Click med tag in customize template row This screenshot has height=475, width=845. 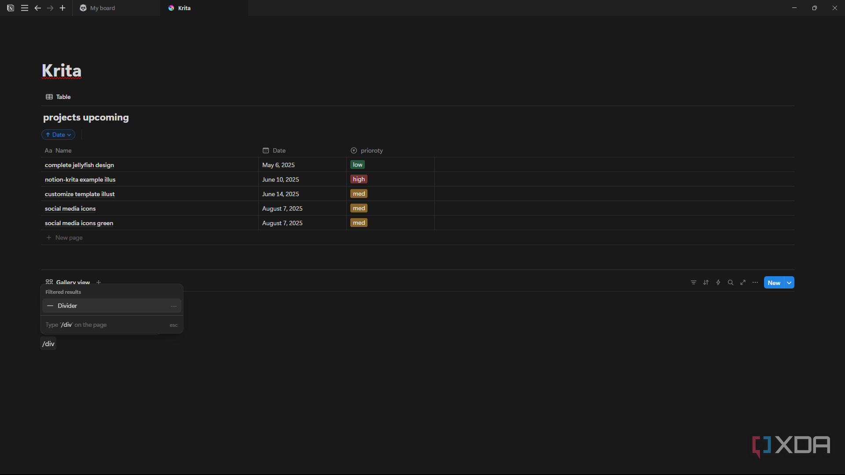pyautogui.click(x=359, y=194)
